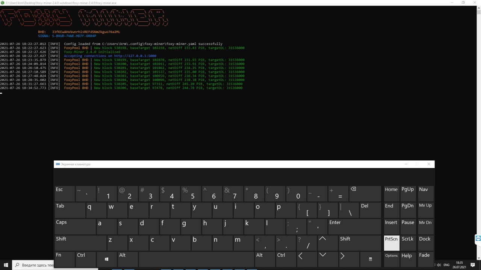Click the on-screen keyboard title bar icon
Viewport: 481px width, 270px height.
pyautogui.click(x=57, y=164)
